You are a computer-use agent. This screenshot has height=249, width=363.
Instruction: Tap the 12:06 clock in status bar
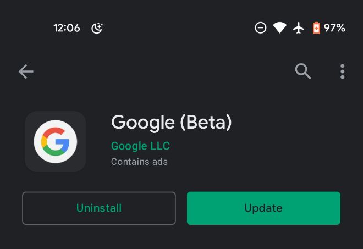(67, 28)
